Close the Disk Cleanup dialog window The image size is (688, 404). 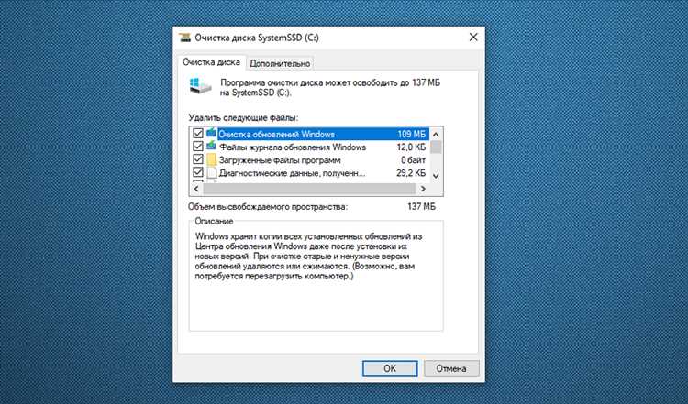tap(473, 38)
